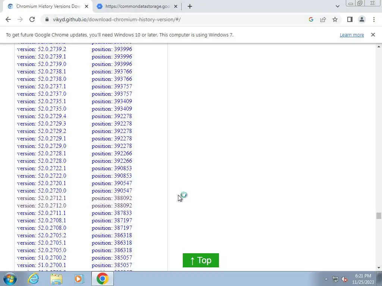Open Windows Media Player from taskbar
Viewport: 382px width, 286px height.
(79, 279)
